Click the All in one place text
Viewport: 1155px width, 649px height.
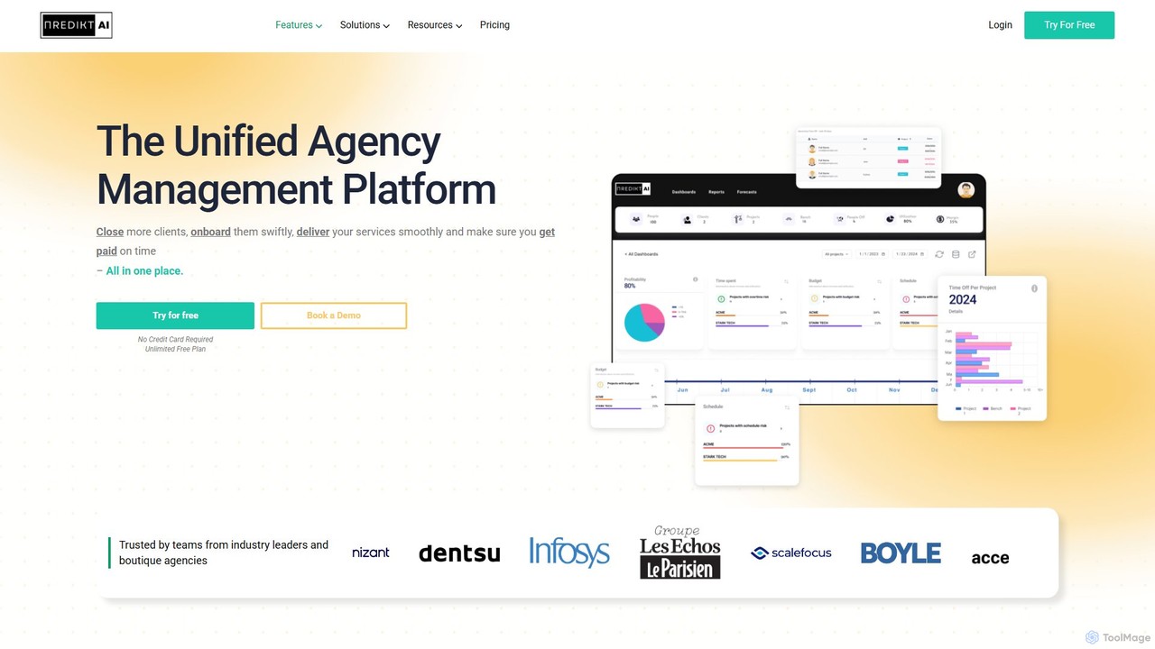144,270
